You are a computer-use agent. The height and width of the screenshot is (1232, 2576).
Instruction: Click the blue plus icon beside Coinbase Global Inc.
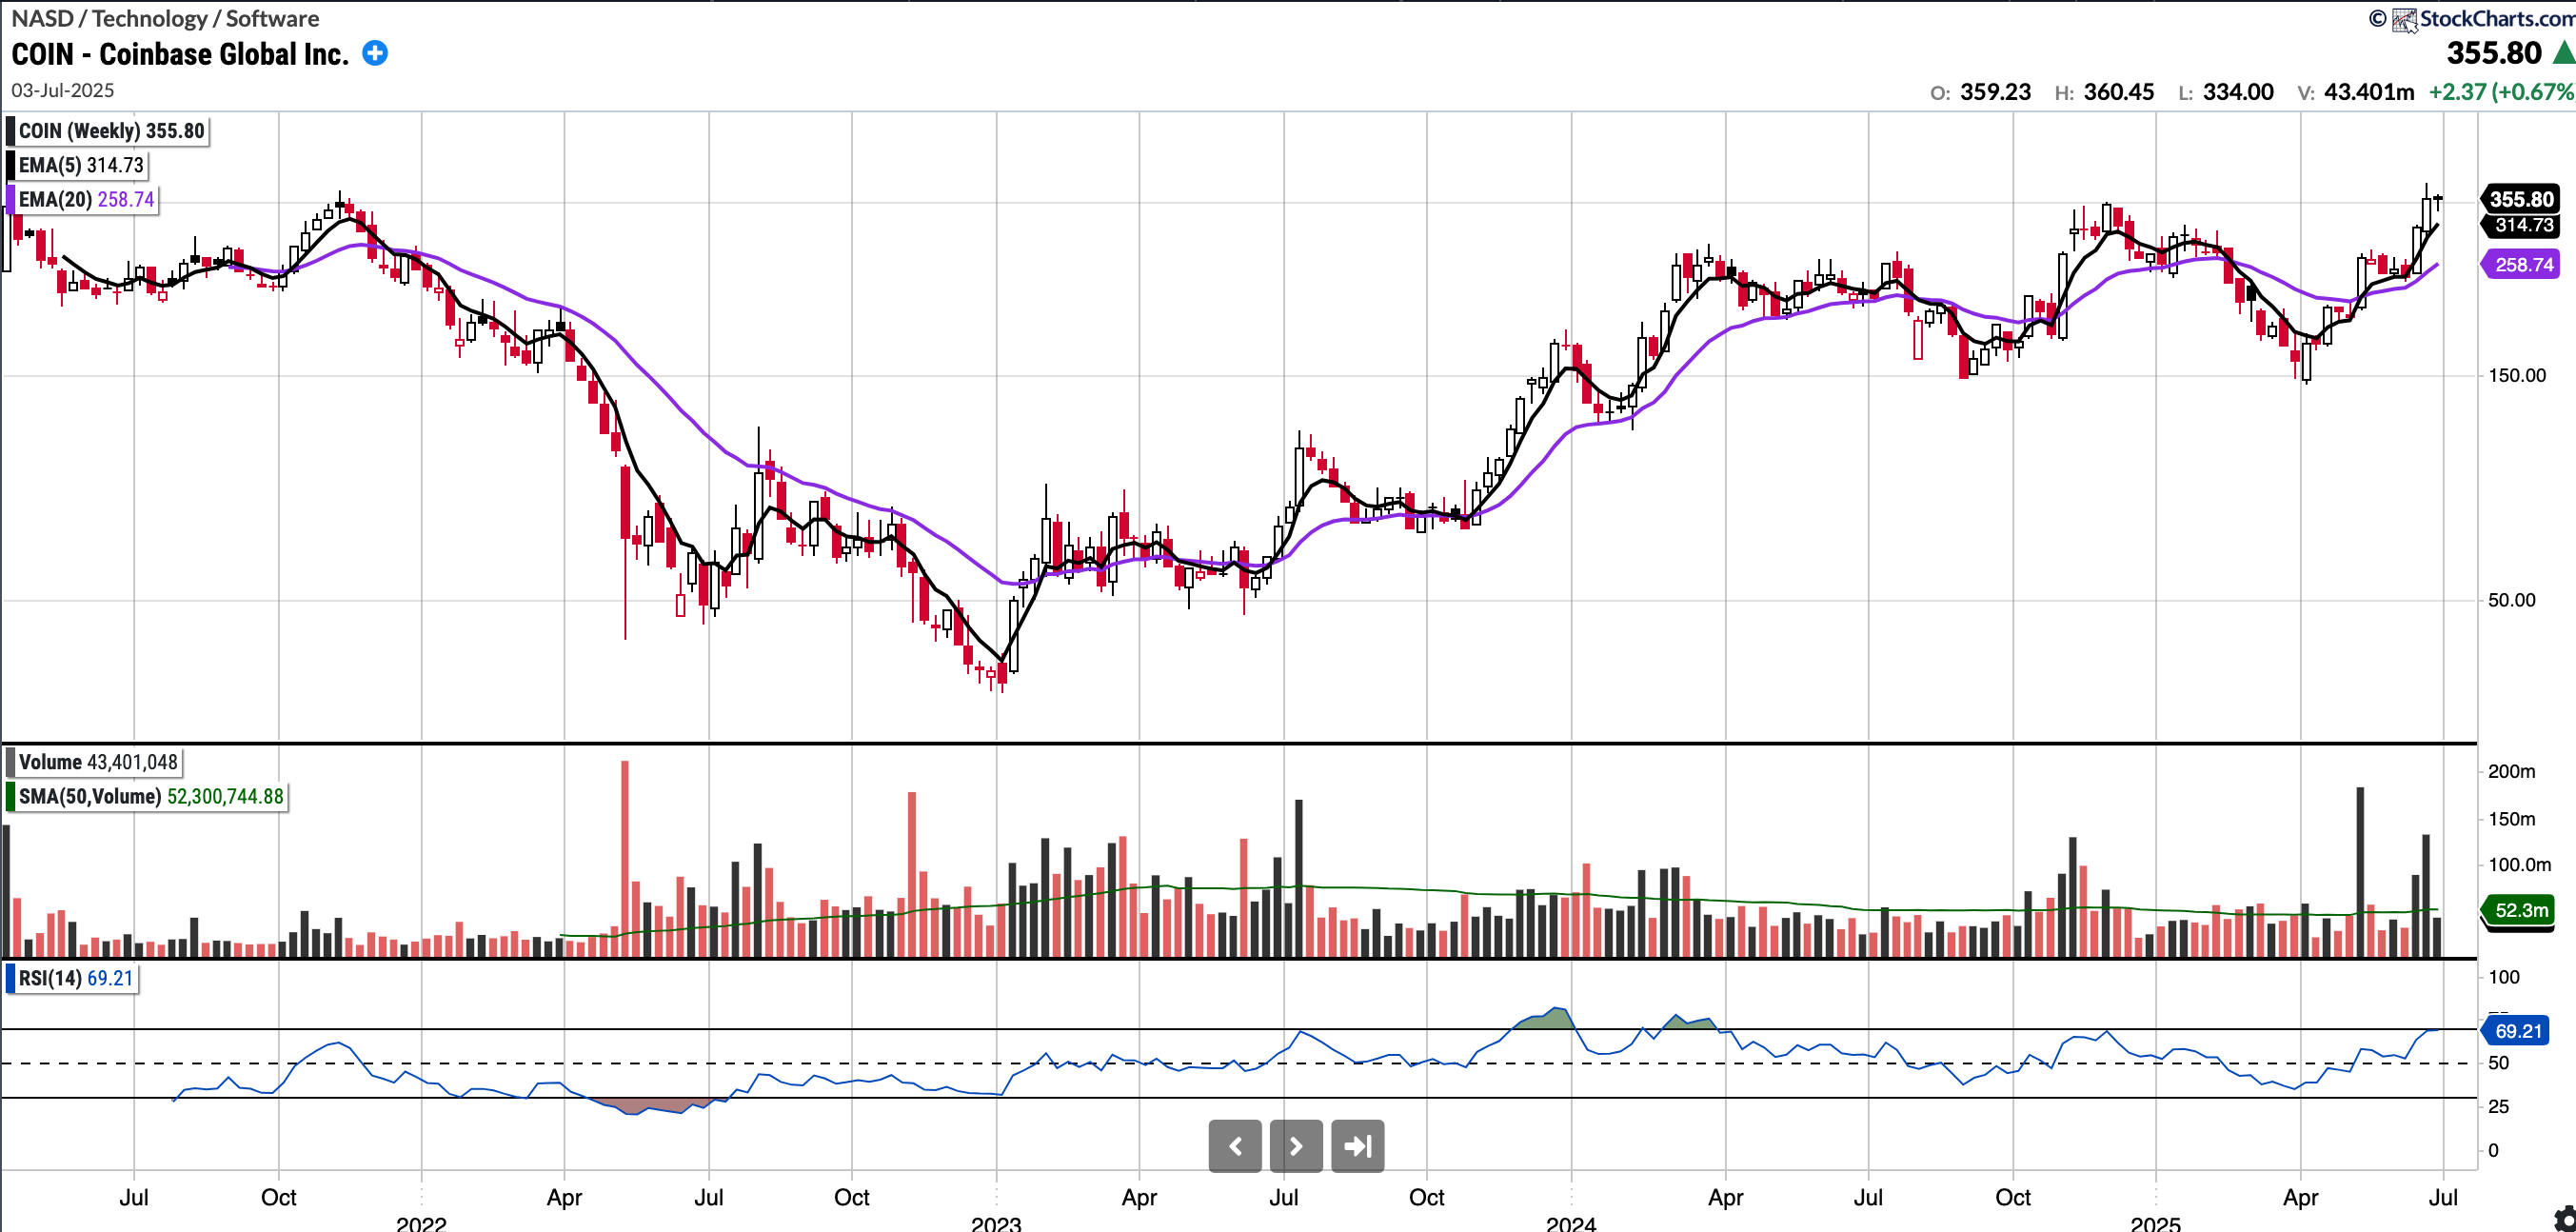click(375, 53)
